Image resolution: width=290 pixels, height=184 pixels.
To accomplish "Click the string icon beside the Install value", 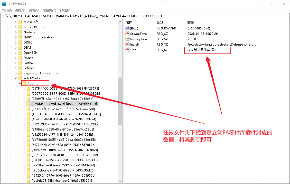I will (127, 44).
